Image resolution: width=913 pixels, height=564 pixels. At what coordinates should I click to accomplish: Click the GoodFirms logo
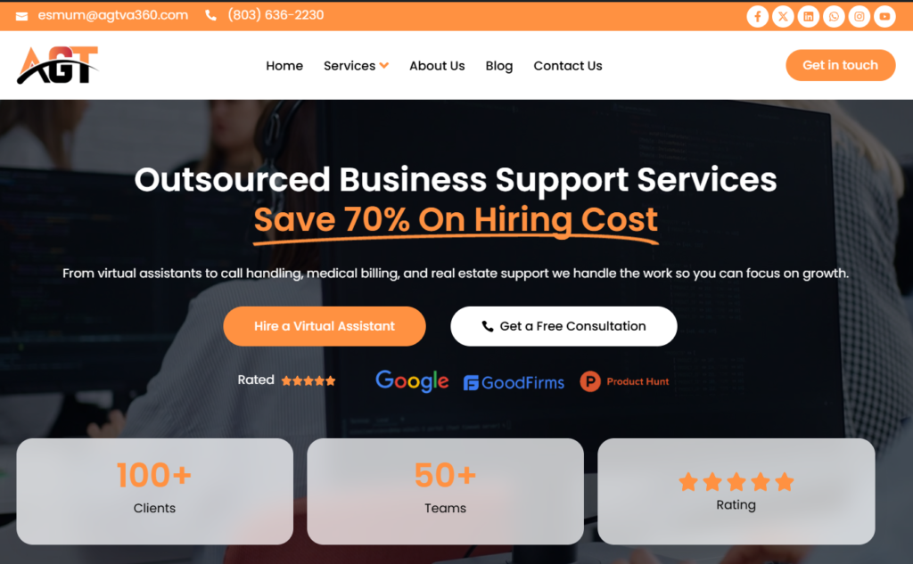coord(514,382)
